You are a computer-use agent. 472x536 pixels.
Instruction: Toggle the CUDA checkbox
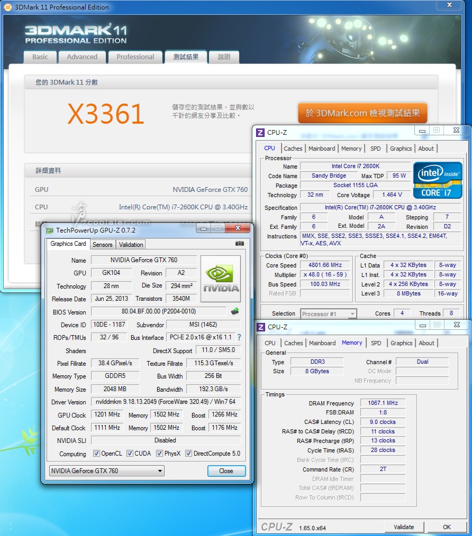130,454
